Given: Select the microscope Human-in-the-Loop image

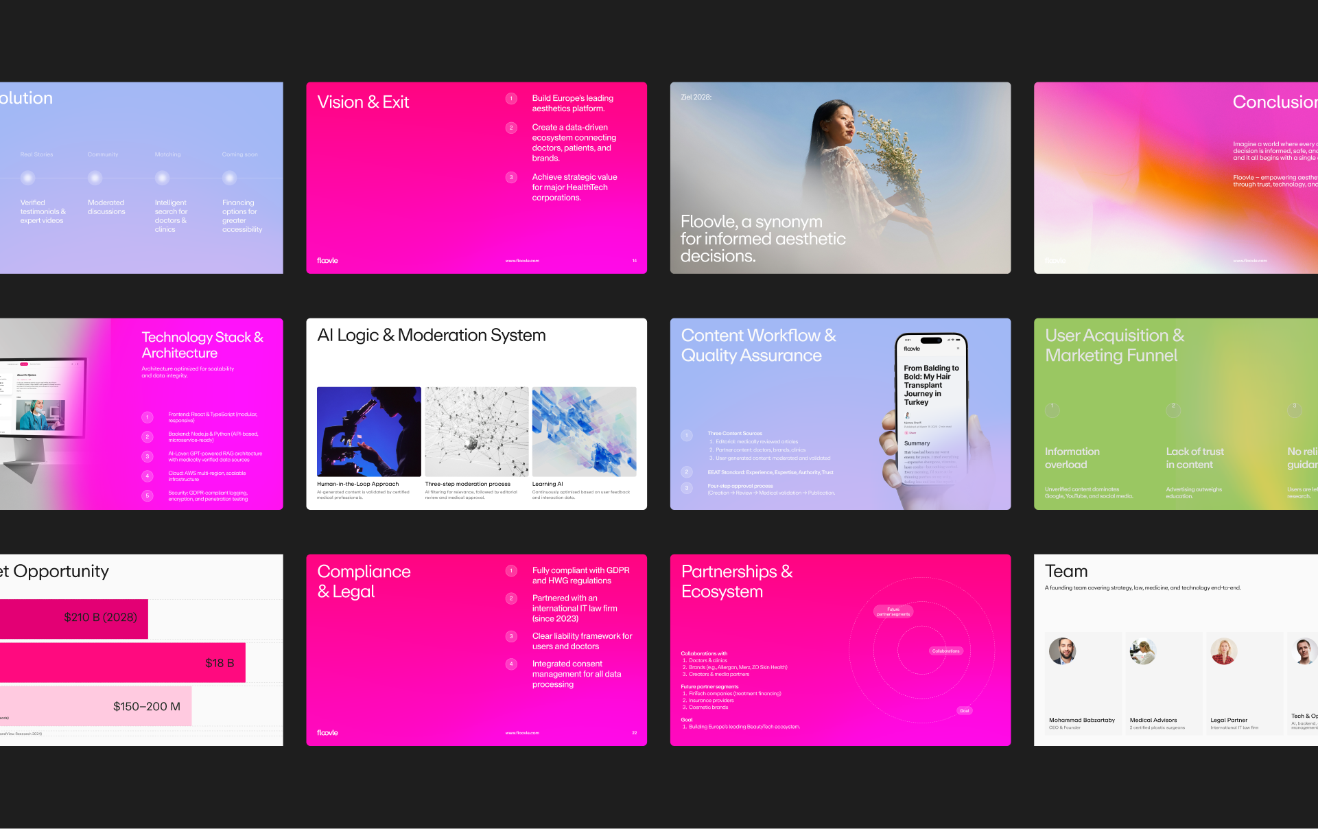Looking at the screenshot, I should [369, 432].
